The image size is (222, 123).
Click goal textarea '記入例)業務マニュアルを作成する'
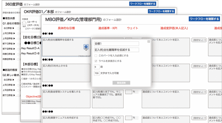[66, 119]
